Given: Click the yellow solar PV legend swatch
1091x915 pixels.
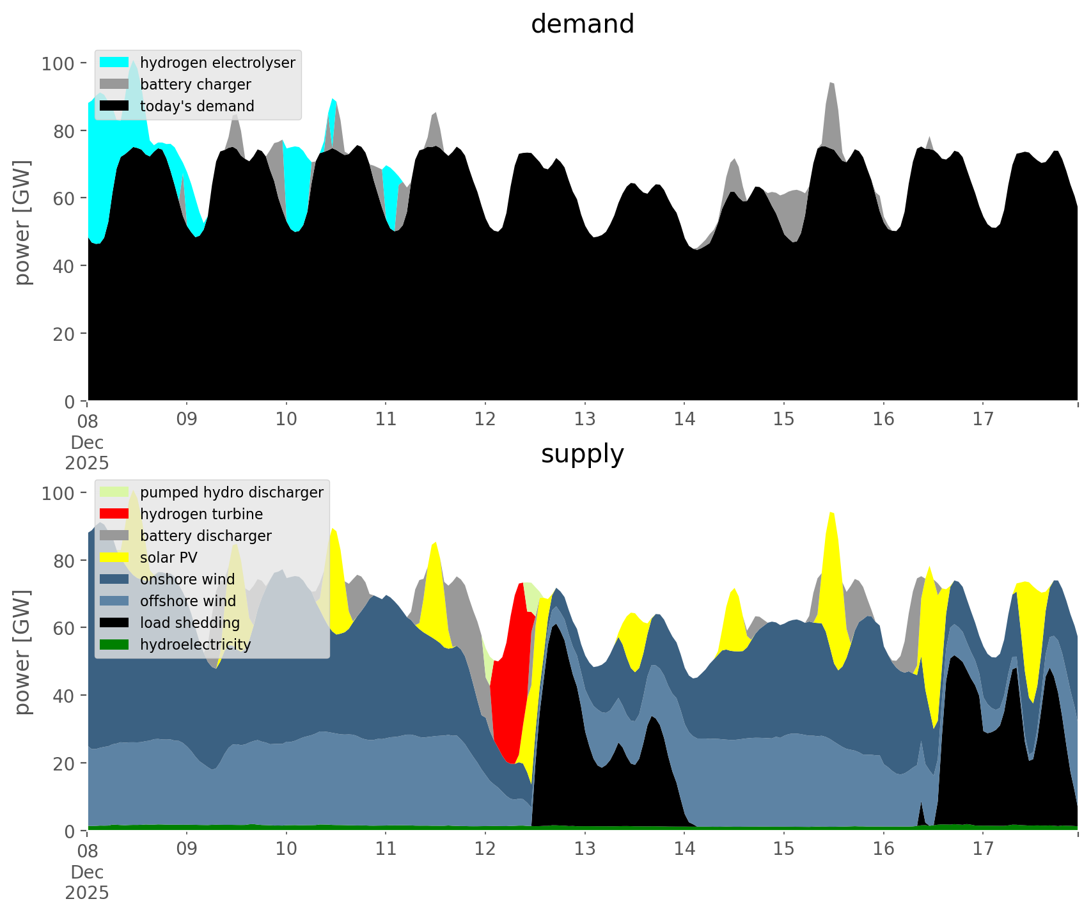Looking at the screenshot, I should point(114,558).
